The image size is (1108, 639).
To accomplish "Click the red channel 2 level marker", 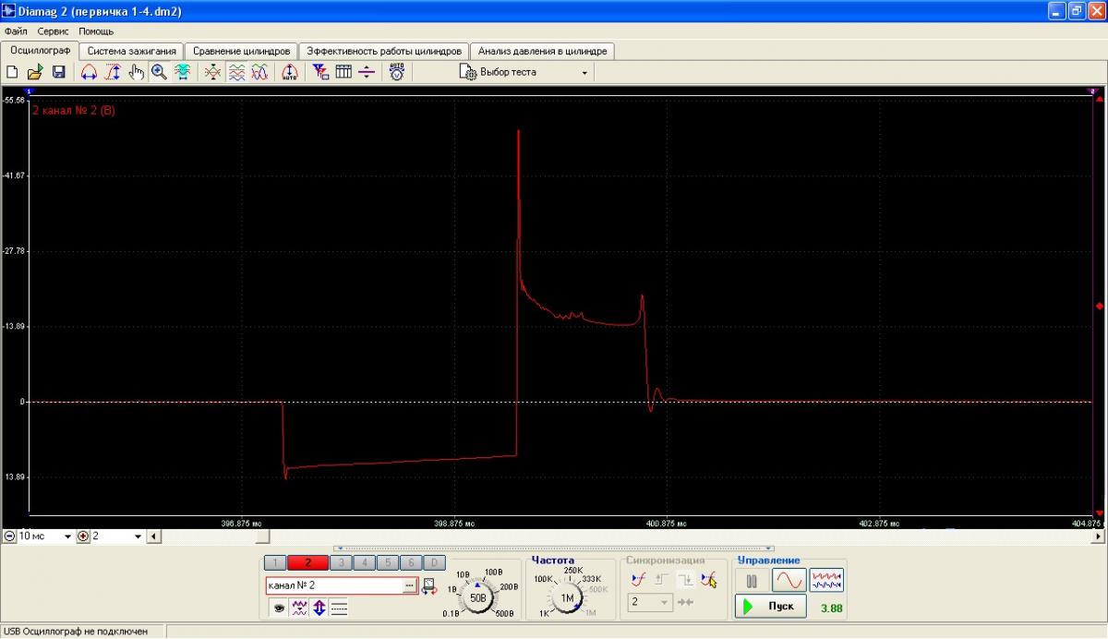I will [1099, 306].
